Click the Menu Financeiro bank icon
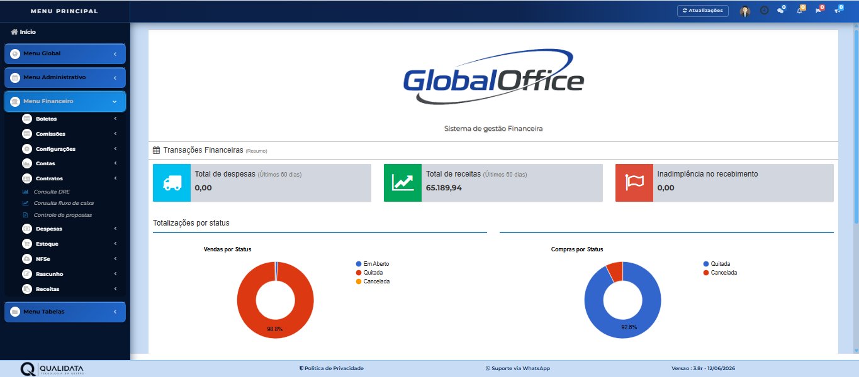Image resolution: width=859 pixels, height=377 pixels. (x=15, y=101)
